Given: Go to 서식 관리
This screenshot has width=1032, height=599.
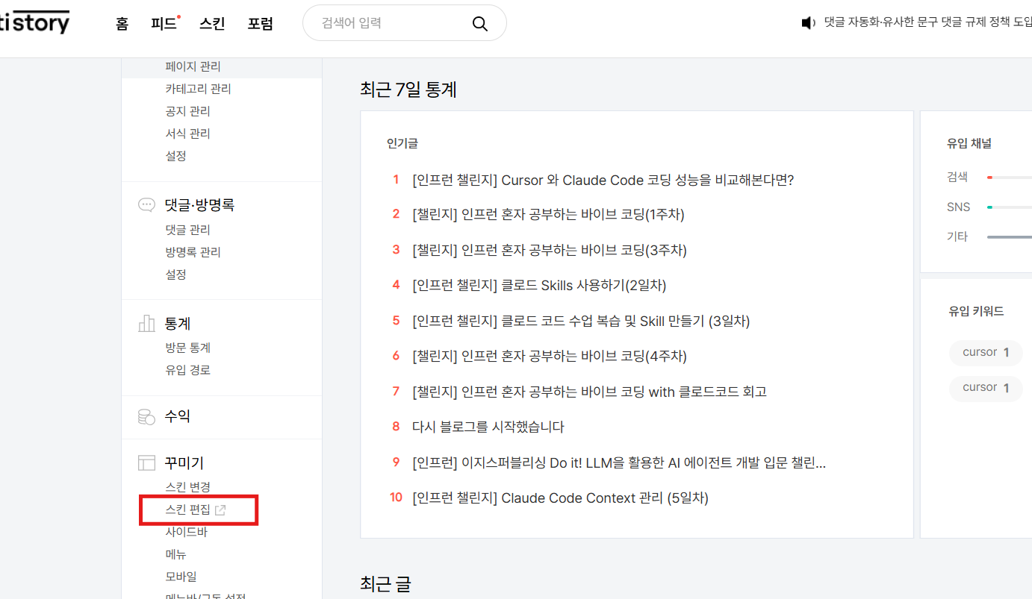Looking at the screenshot, I should [x=187, y=134].
